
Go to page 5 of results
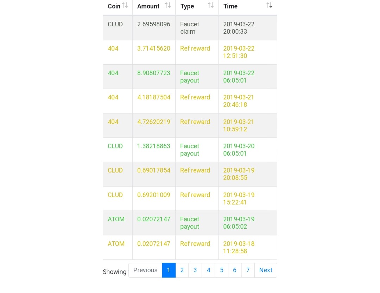(x=222, y=270)
